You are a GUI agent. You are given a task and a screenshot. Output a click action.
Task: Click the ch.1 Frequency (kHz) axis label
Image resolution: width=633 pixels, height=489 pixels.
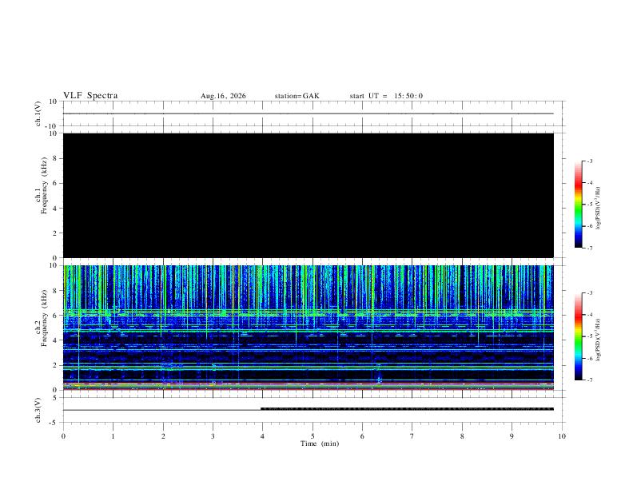[42, 186]
